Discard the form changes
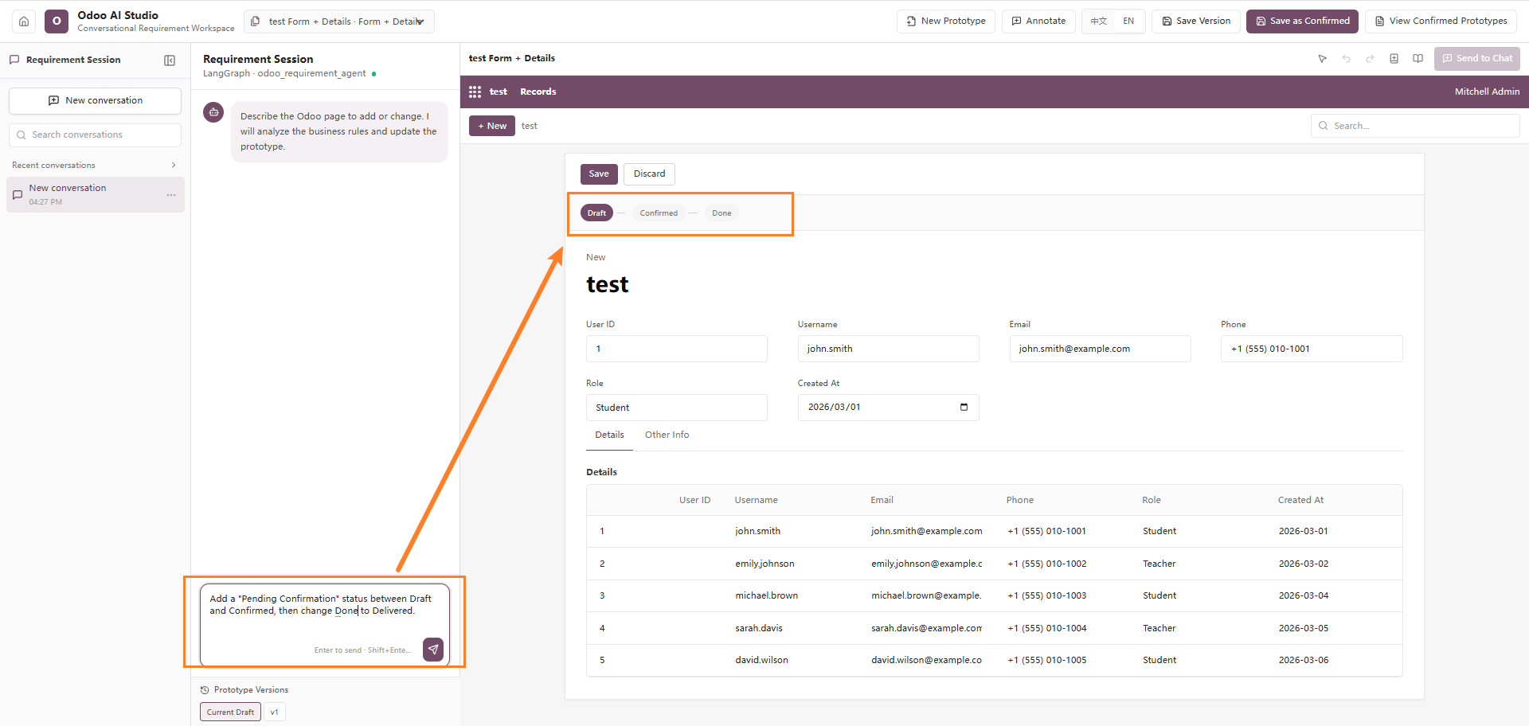 point(649,174)
